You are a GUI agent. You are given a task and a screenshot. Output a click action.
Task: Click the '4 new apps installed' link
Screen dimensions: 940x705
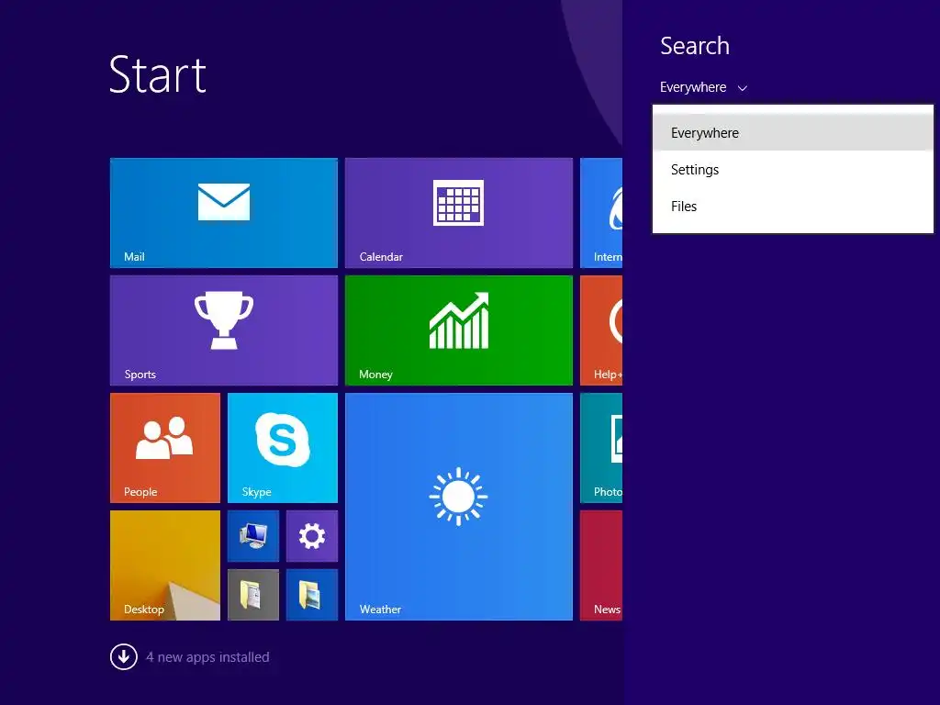207,657
